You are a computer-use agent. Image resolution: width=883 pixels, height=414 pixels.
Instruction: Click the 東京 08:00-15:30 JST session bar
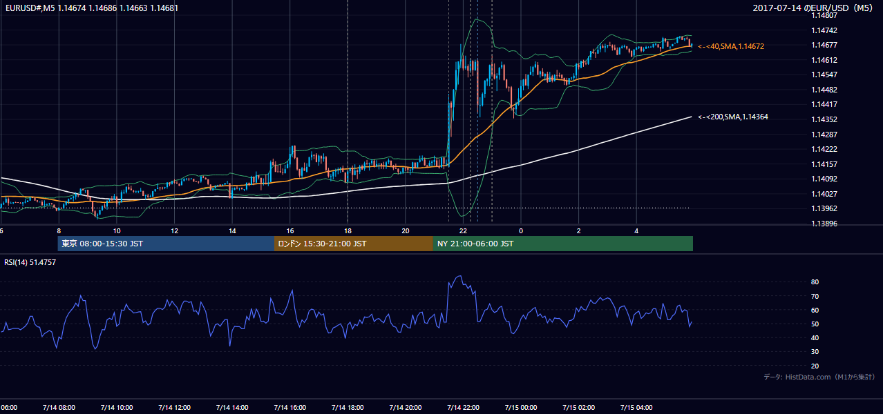tap(166, 244)
